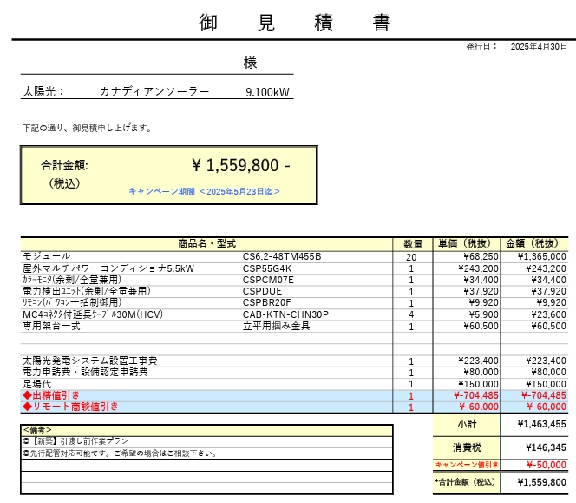Click the 御見積書 document title
576x503 pixels.
[x=295, y=22]
